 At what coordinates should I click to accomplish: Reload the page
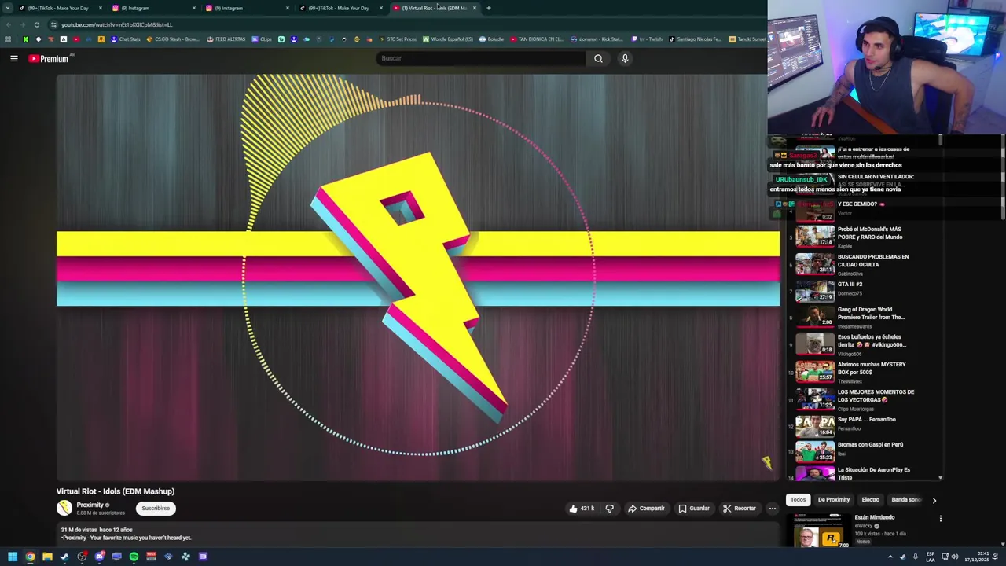[x=36, y=24]
